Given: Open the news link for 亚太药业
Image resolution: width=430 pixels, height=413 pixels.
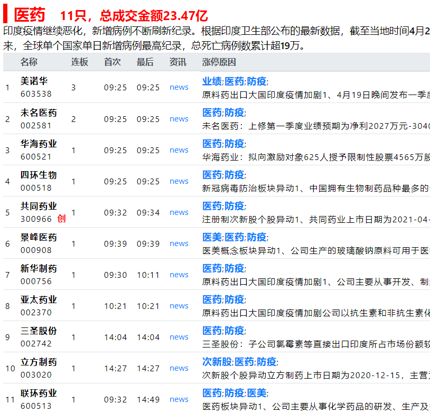Looking at the screenshot, I should (x=179, y=306).
